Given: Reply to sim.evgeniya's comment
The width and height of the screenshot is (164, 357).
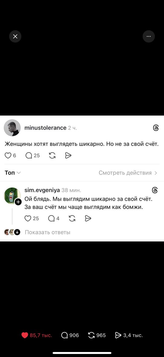Looking at the screenshot, I should pos(51,218).
